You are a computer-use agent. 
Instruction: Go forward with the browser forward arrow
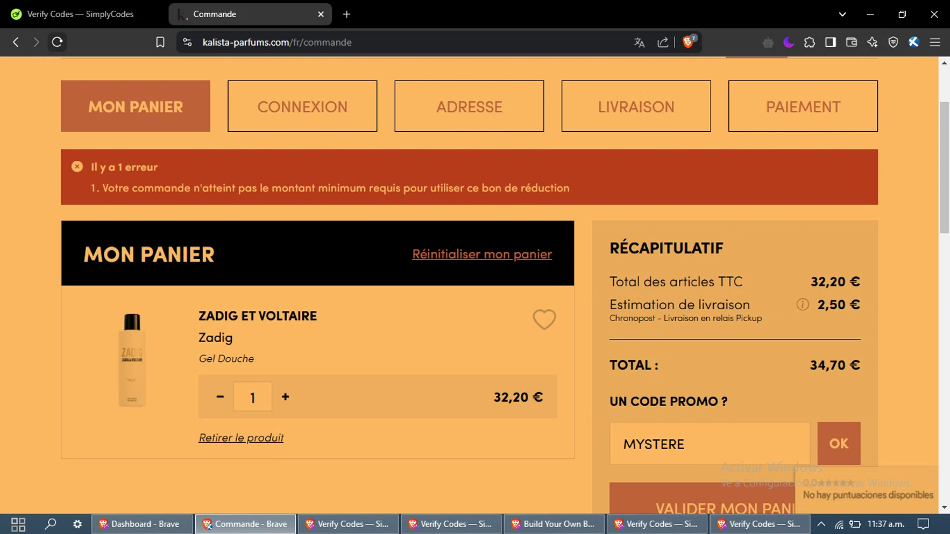[x=36, y=42]
